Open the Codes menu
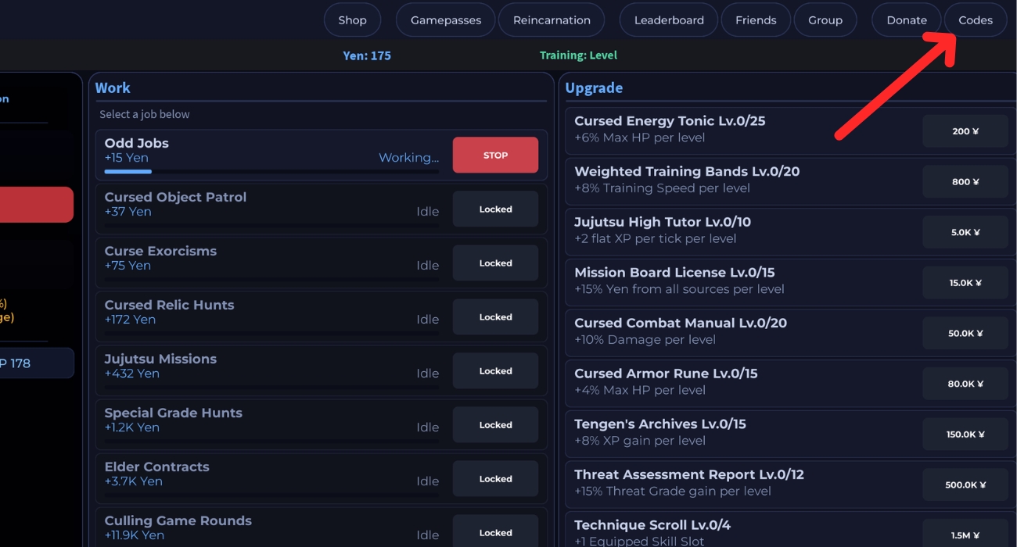 tap(976, 20)
